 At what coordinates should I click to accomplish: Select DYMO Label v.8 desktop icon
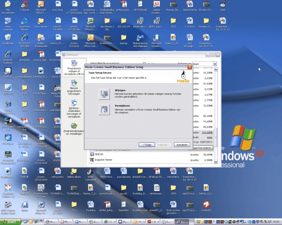8,124
